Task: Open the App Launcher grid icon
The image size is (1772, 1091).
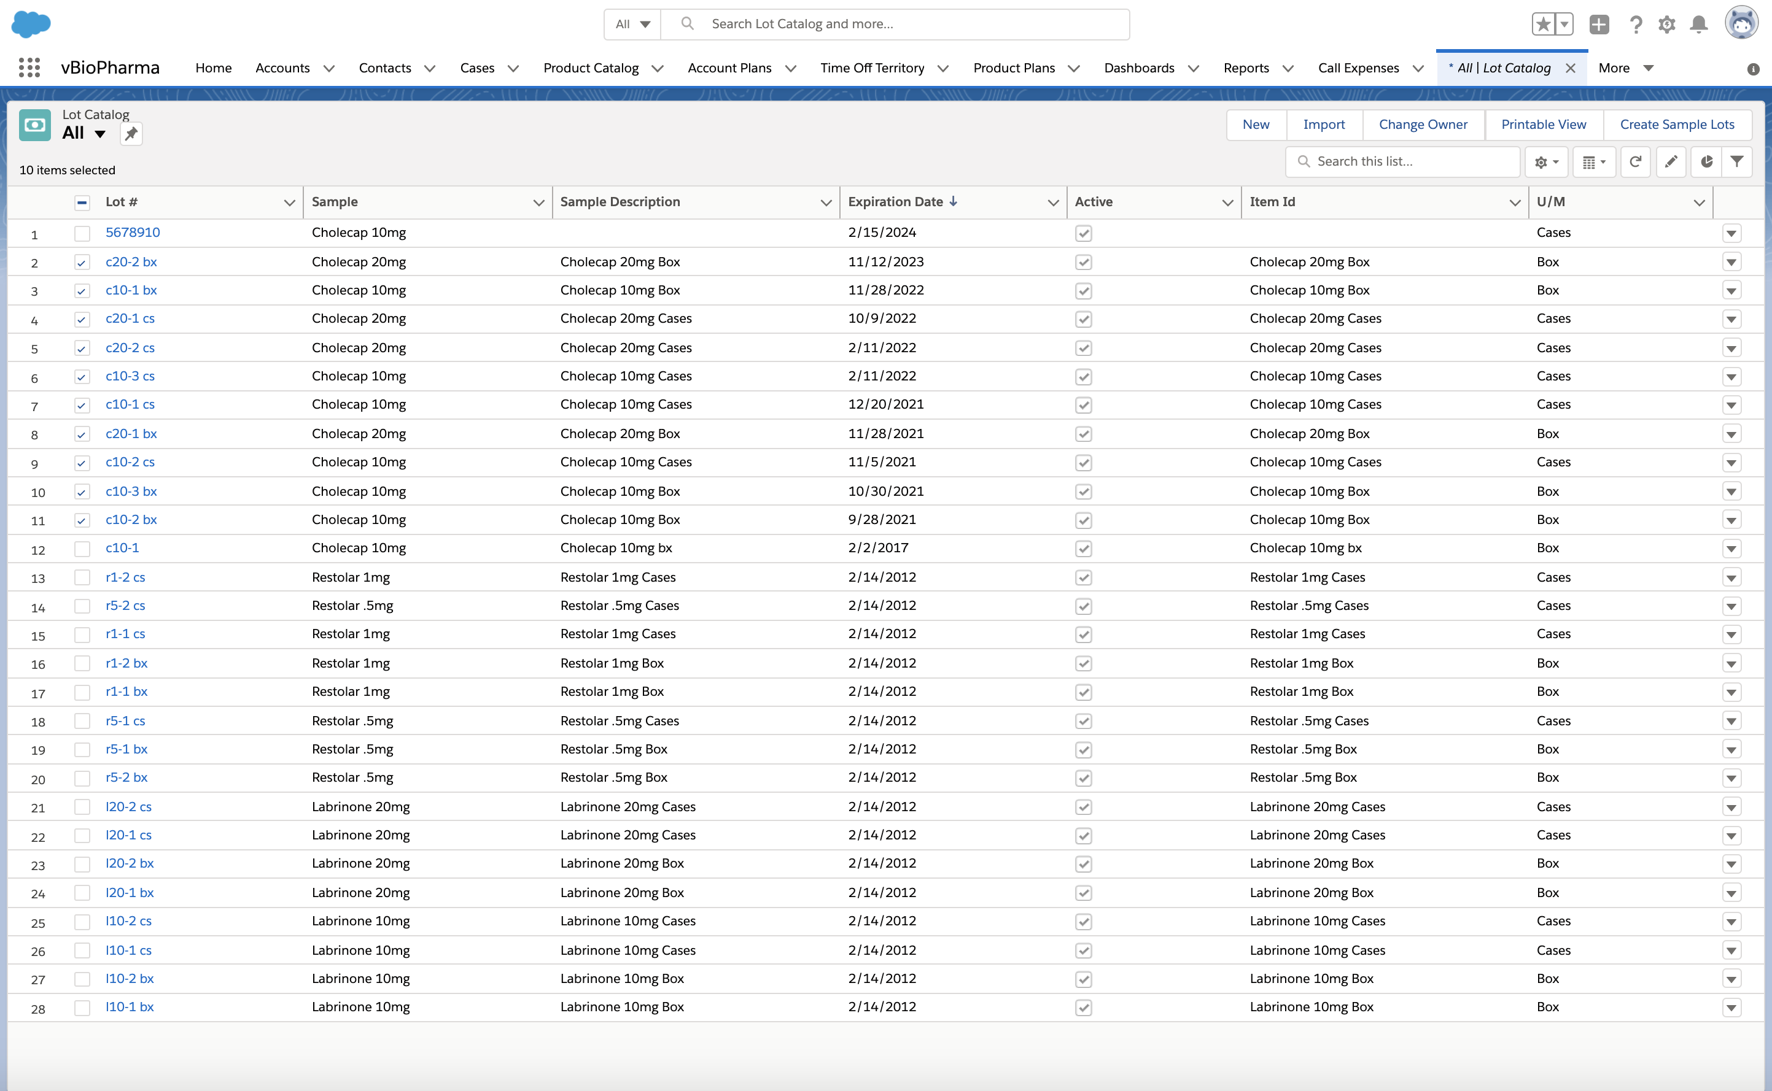Action: (x=29, y=68)
